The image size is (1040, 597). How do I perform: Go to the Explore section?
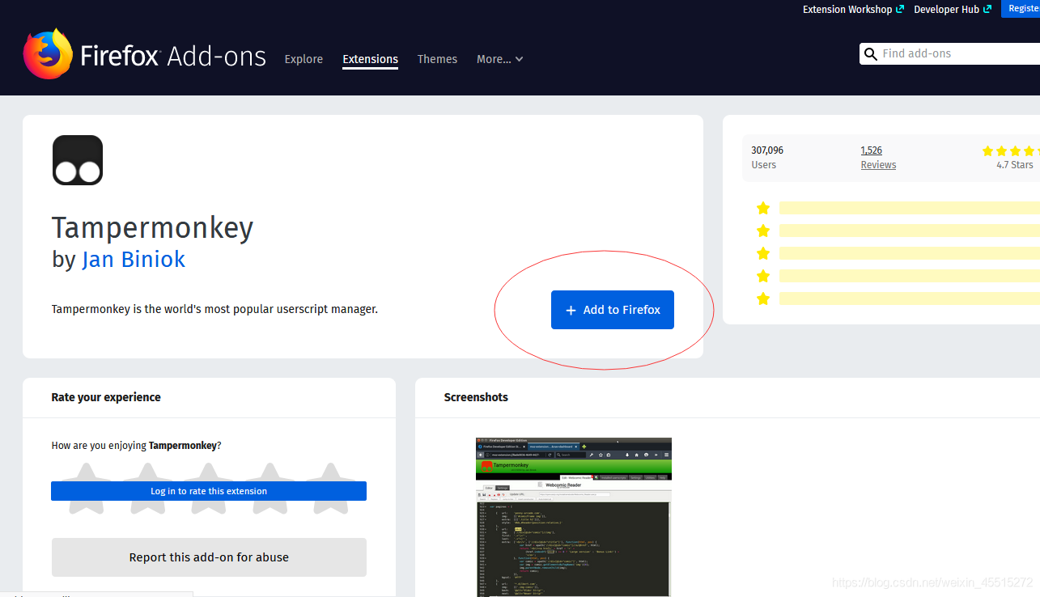(304, 59)
